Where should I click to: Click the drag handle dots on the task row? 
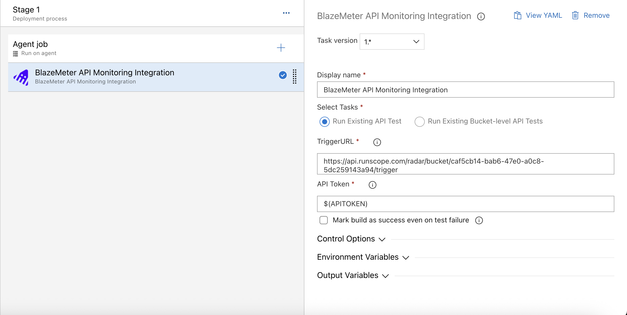tap(294, 77)
